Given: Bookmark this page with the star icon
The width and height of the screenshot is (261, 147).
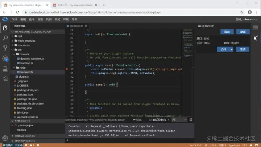Looking at the screenshot, I should (x=241, y=12).
